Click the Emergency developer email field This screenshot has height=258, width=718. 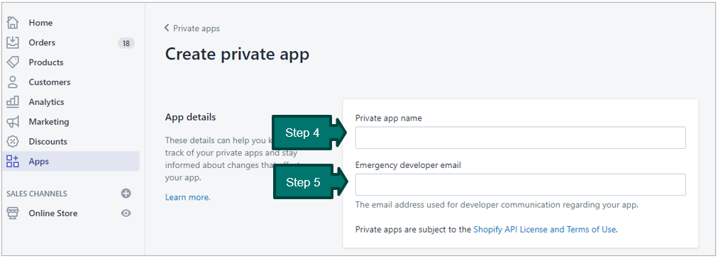520,185
